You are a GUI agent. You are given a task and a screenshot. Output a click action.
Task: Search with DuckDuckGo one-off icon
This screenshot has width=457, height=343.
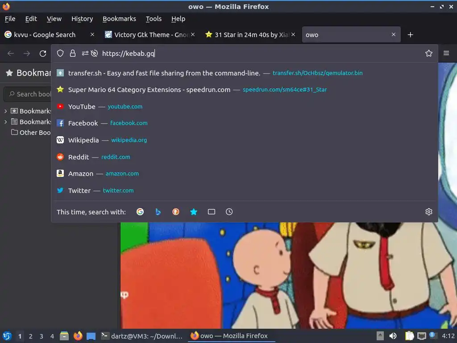click(x=176, y=212)
